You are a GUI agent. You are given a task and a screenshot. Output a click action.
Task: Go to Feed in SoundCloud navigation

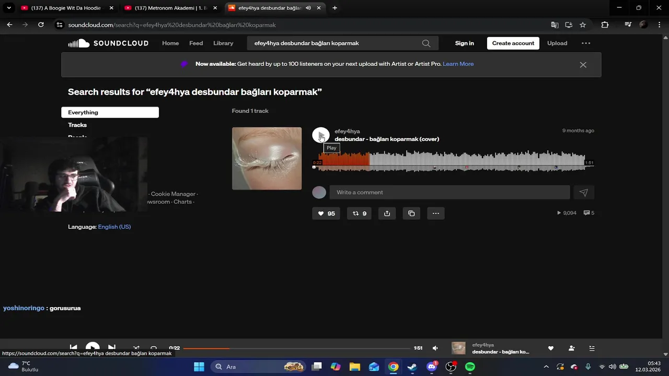tap(196, 43)
